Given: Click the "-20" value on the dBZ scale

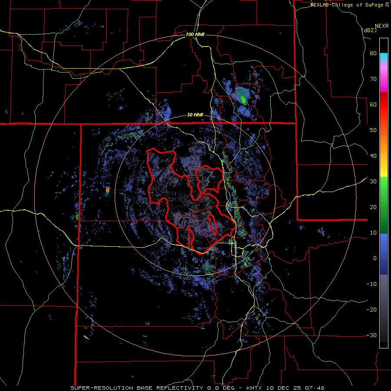Looking at the screenshot, I should (371, 309).
